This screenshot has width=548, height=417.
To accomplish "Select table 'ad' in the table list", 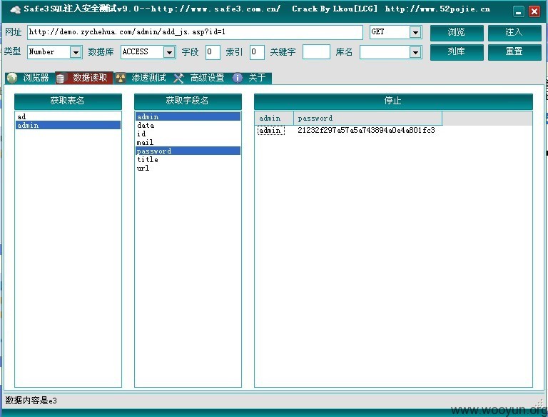I will click(x=68, y=116).
